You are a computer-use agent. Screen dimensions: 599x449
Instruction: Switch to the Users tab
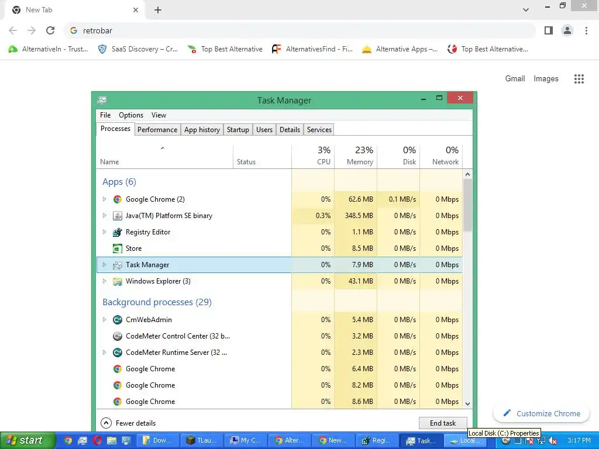(x=264, y=130)
